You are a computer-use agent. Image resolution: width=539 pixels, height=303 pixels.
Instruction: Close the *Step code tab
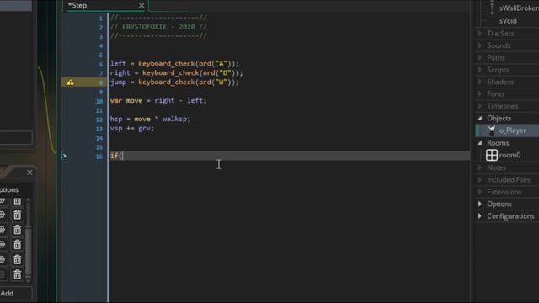(x=141, y=5)
